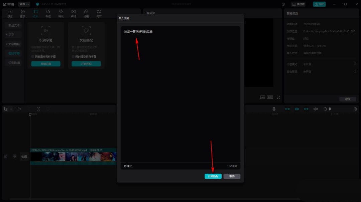Open the 媒体 media panel
The width and height of the screenshot is (361, 202).
tap(10, 13)
